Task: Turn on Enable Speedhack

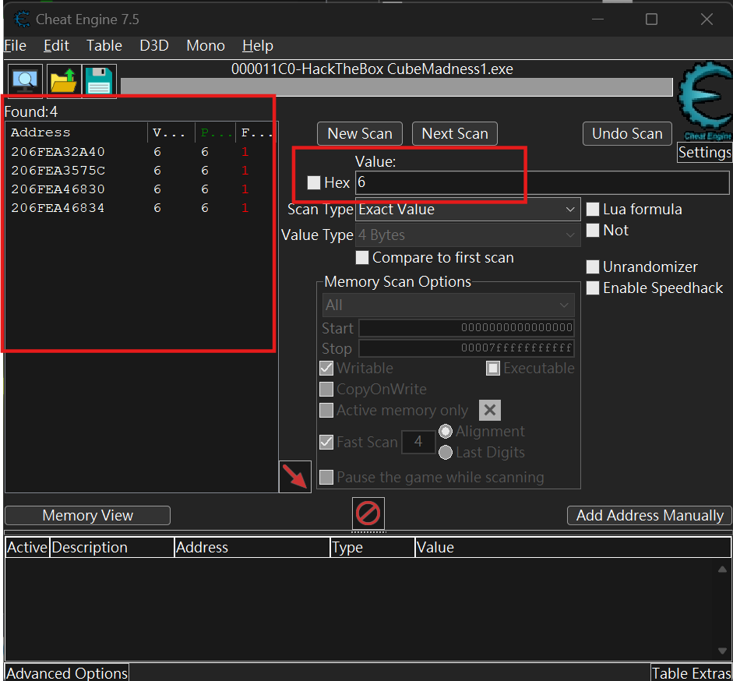Action: click(593, 288)
